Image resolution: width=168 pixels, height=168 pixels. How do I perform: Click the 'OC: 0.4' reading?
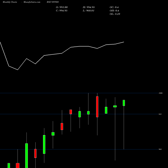point(114,7)
